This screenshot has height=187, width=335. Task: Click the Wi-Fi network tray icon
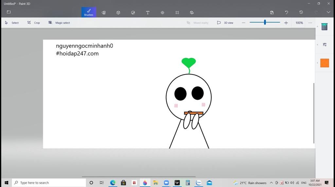[x=297, y=183]
